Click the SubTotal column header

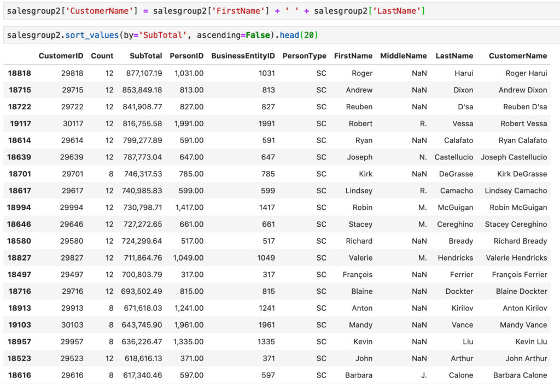pos(145,56)
